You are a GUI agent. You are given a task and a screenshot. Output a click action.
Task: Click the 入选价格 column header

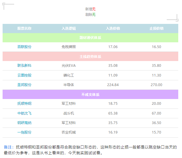[113, 28]
